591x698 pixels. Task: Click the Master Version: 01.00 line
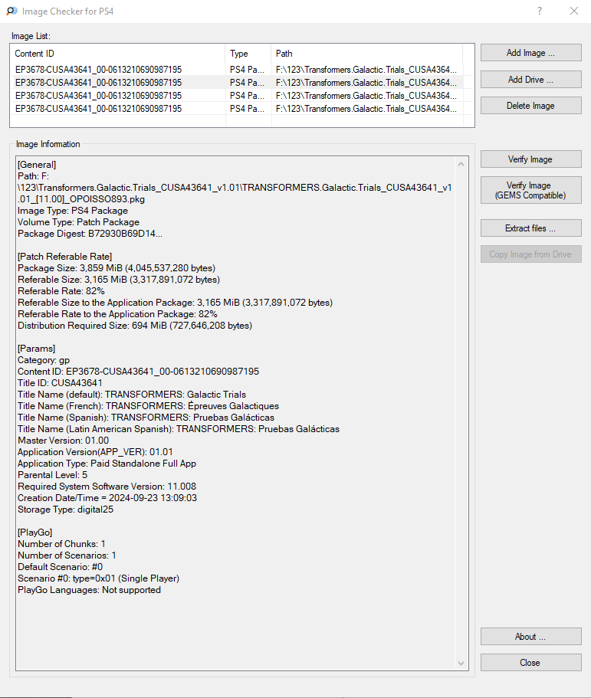tap(64, 441)
